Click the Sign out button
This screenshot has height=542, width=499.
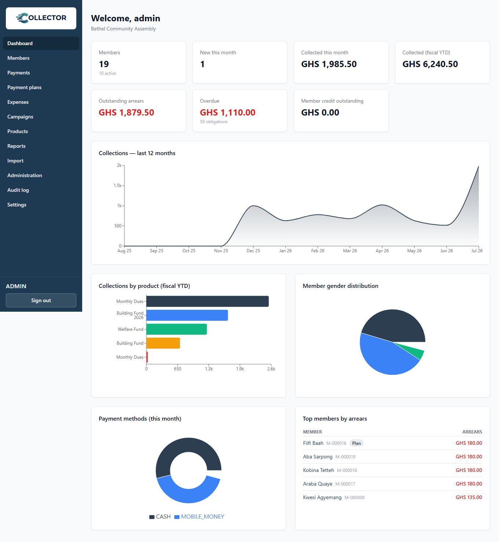click(x=41, y=300)
